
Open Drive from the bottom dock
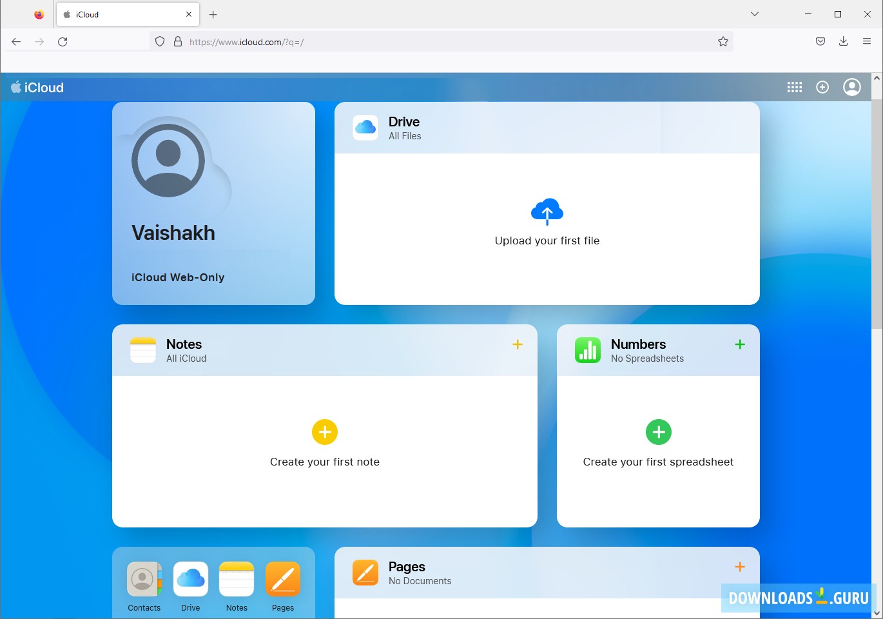coord(190,578)
